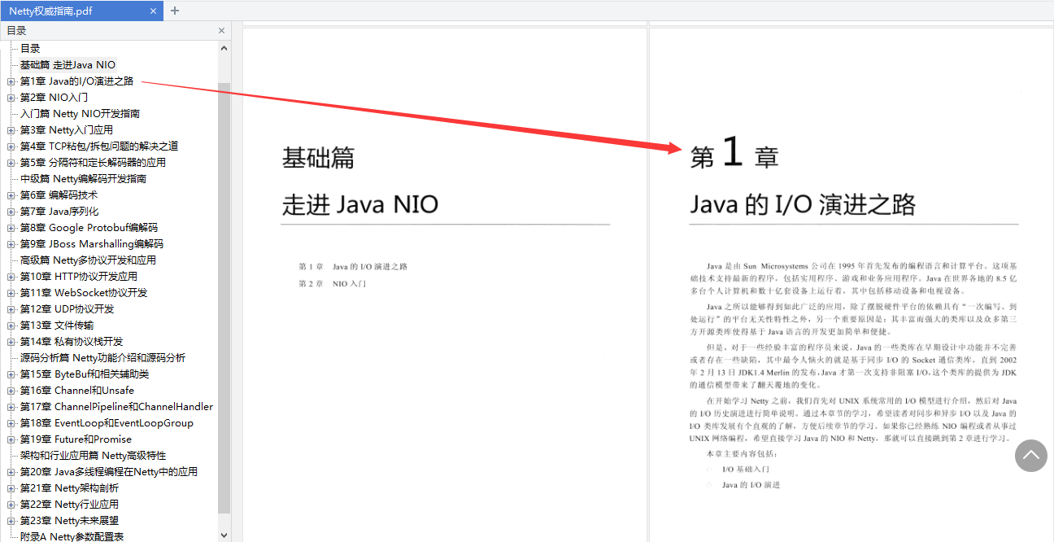Go to 第13章 文件传输 bookmark

pos(57,326)
